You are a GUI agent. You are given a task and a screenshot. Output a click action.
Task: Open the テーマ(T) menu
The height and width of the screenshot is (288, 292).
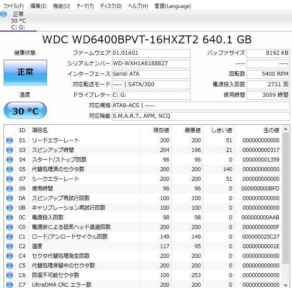click(85, 6)
